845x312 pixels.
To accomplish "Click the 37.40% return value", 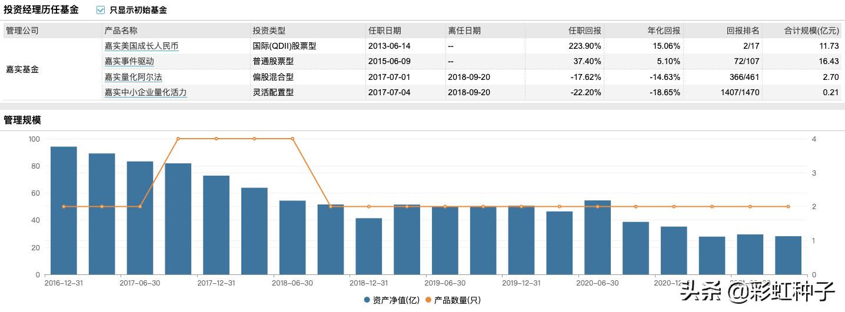I will [588, 61].
